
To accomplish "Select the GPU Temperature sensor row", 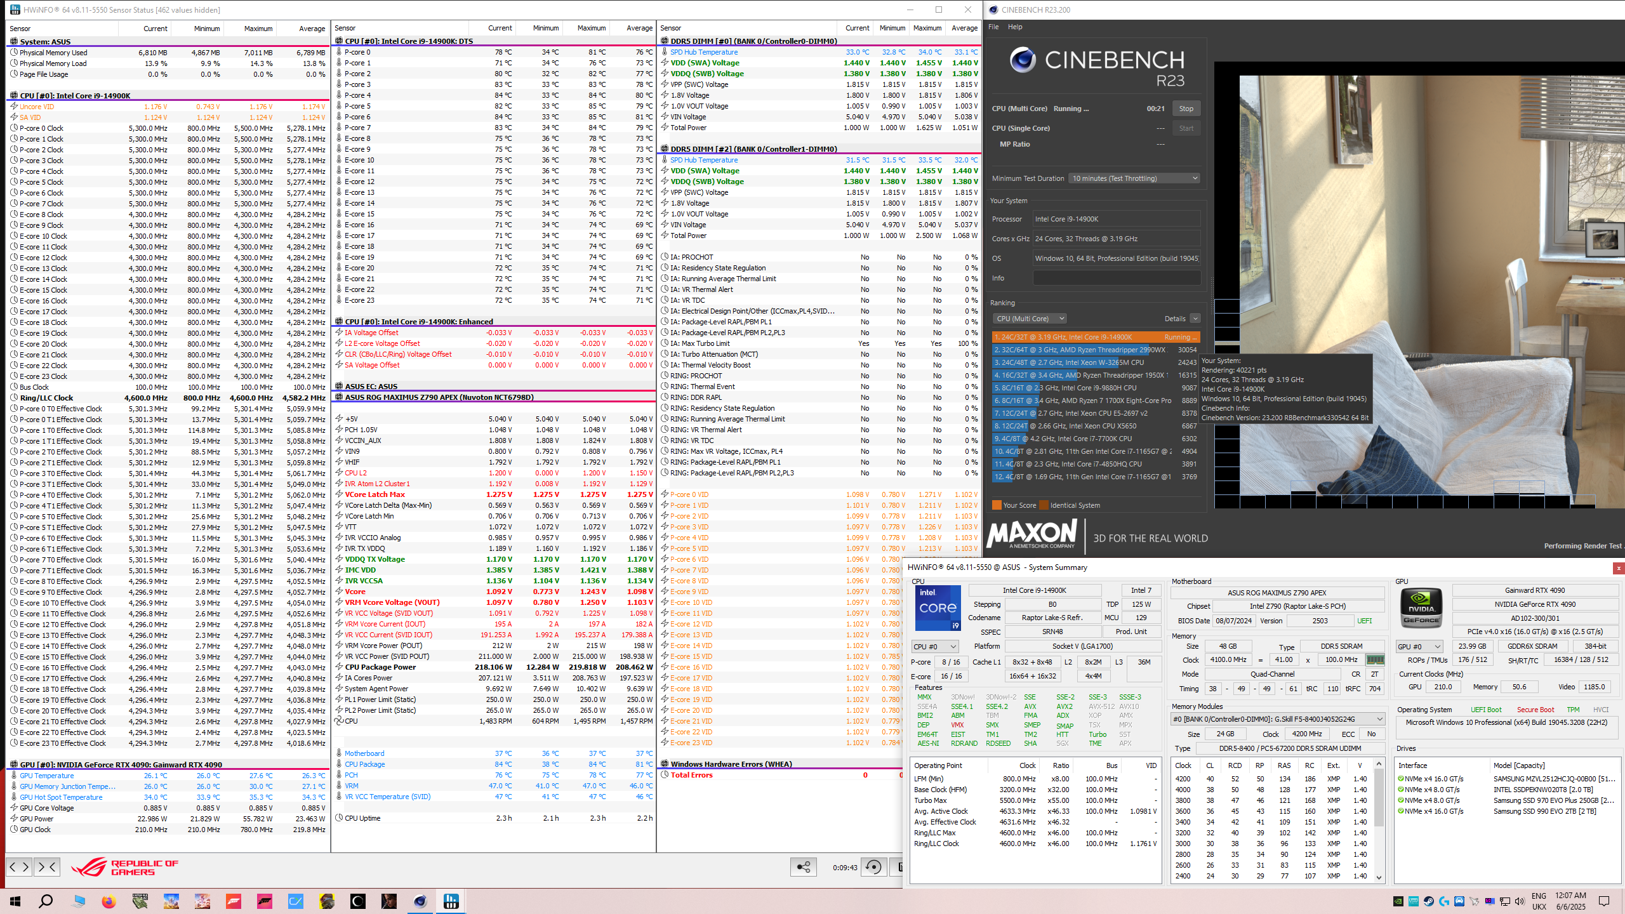I will click(168, 776).
